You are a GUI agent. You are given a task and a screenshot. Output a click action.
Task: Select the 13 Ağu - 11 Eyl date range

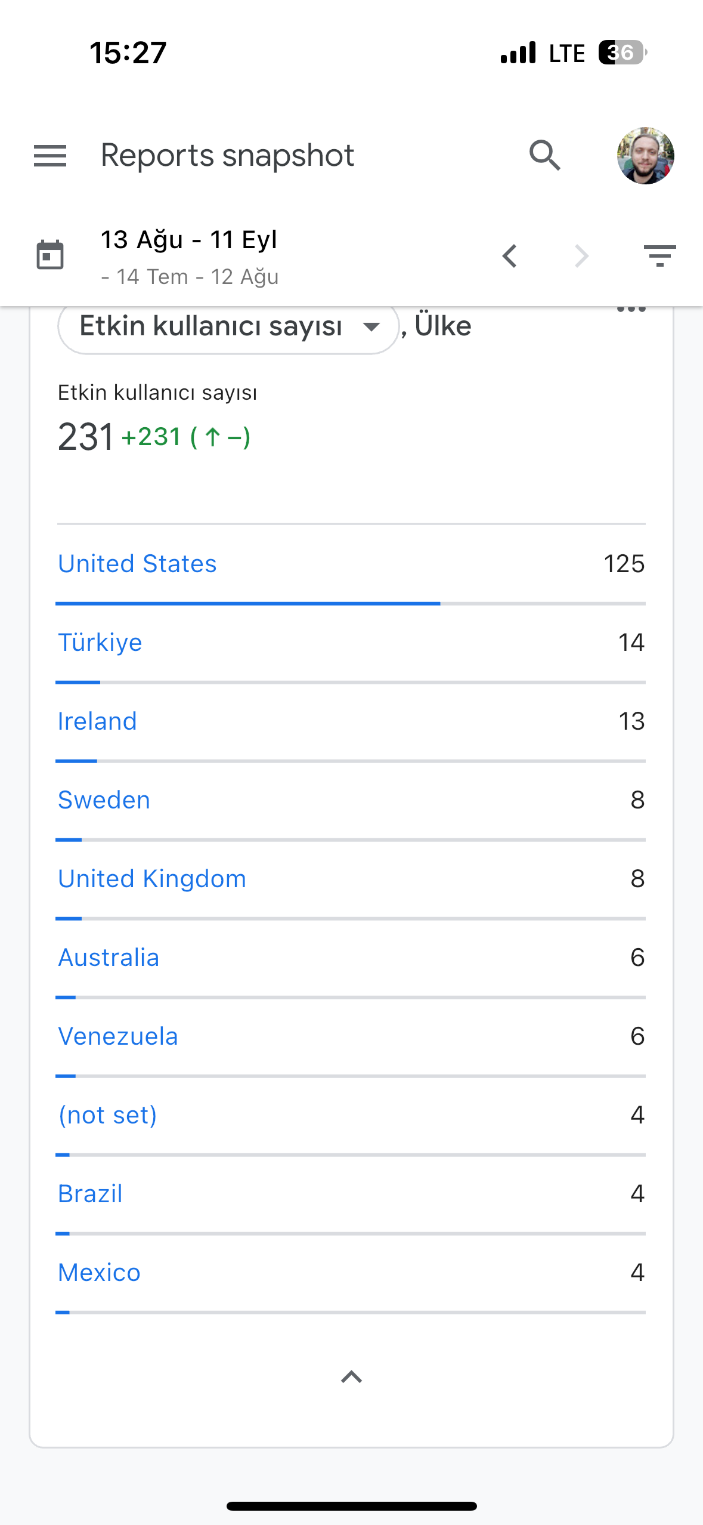tap(188, 240)
